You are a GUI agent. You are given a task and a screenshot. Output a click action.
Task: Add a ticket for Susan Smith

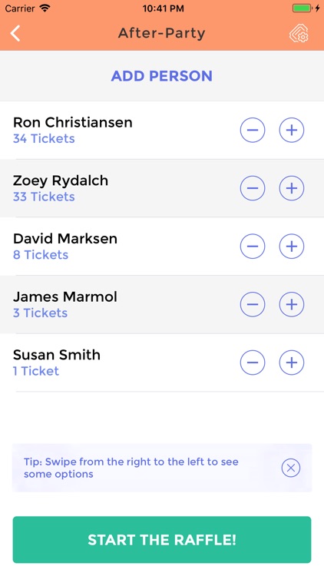(292, 362)
